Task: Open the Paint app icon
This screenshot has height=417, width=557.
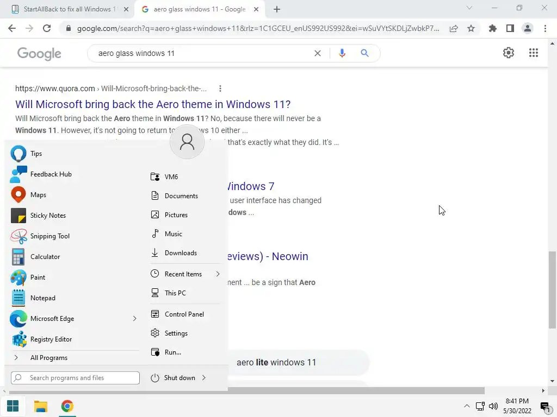Action: 18,277
